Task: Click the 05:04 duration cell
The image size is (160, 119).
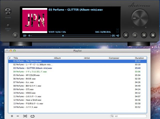Action: [138, 75]
